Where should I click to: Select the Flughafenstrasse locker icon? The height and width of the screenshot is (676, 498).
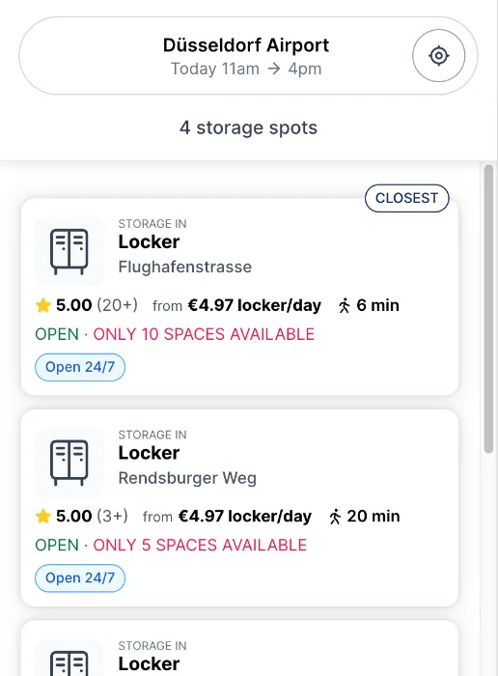(x=69, y=251)
